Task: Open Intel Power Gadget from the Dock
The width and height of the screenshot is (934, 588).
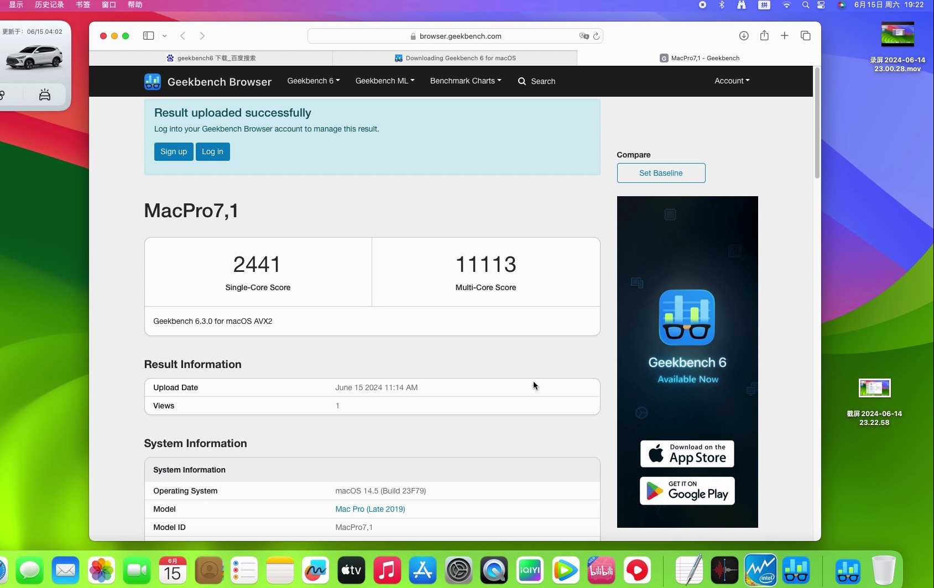Action: point(761,570)
